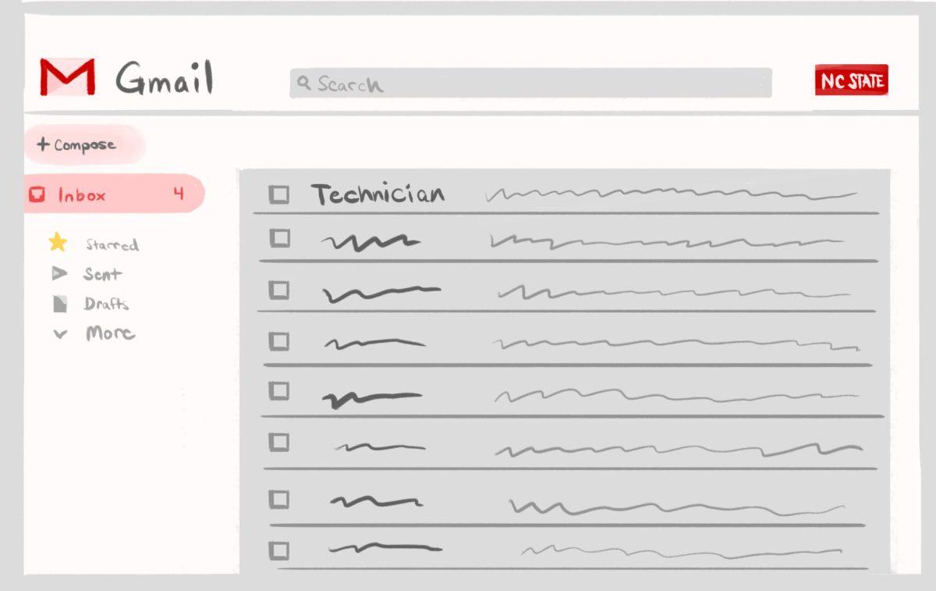
Task: Open the Technician email message
Action: click(x=378, y=194)
